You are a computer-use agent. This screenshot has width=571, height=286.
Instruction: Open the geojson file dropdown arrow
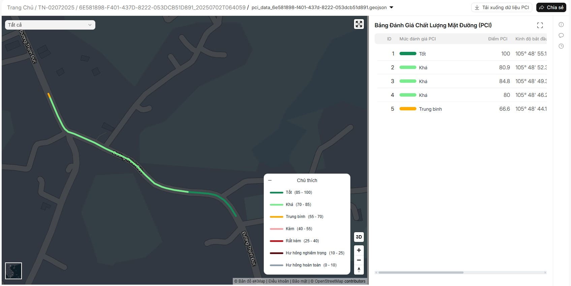[391, 7]
